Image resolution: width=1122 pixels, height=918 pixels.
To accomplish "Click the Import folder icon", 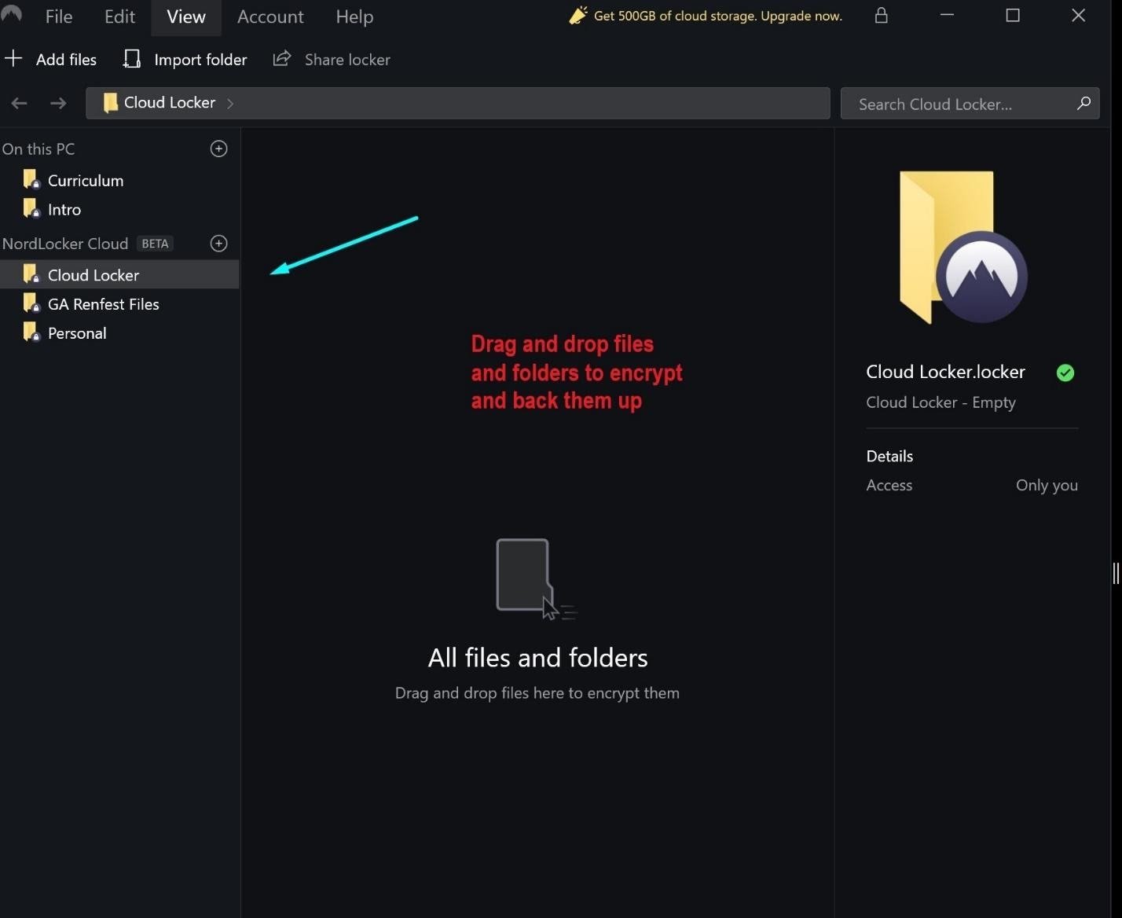I will click(x=132, y=59).
